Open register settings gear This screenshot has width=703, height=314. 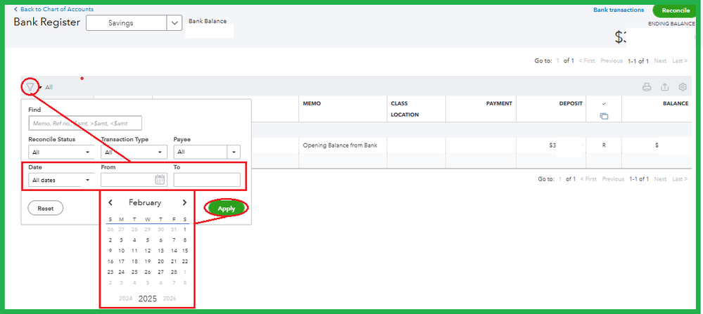pyautogui.click(x=683, y=87)
